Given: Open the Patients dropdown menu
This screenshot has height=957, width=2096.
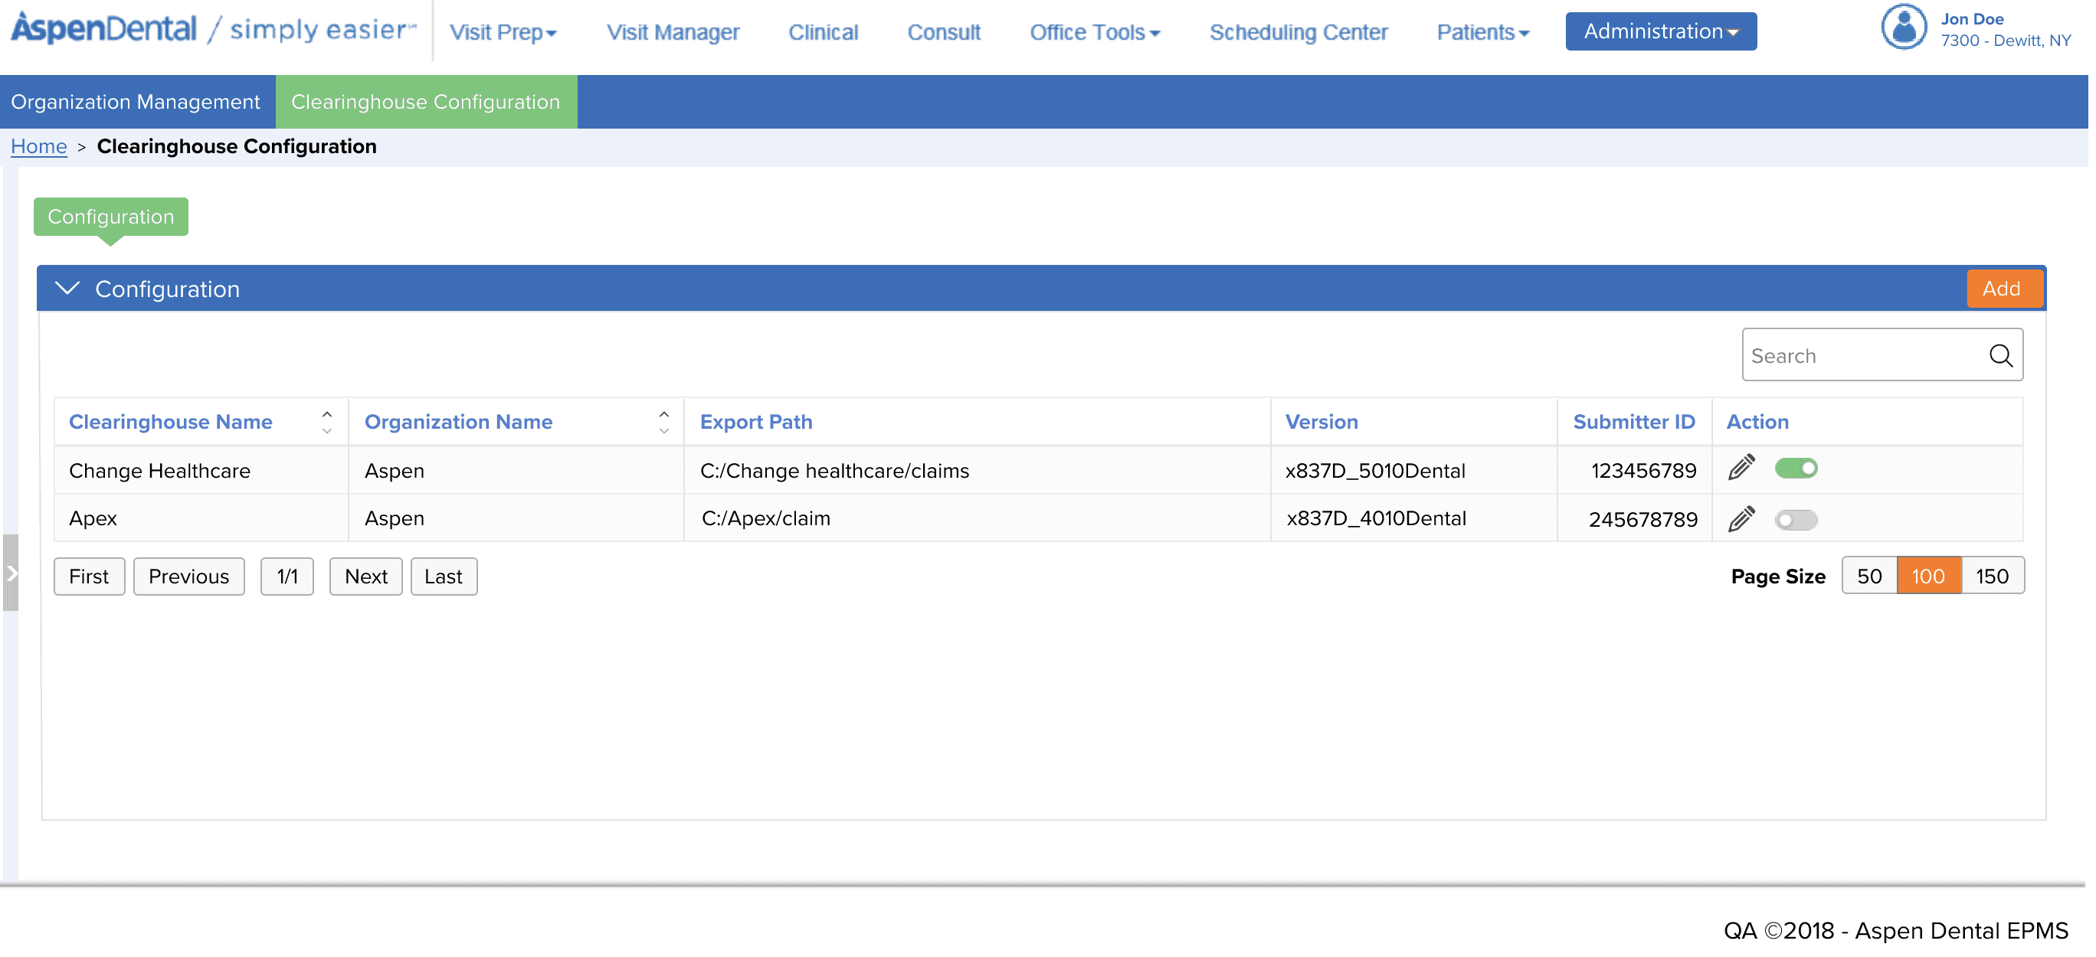Looking at the screenshot, I should (x=1482, y=32).
